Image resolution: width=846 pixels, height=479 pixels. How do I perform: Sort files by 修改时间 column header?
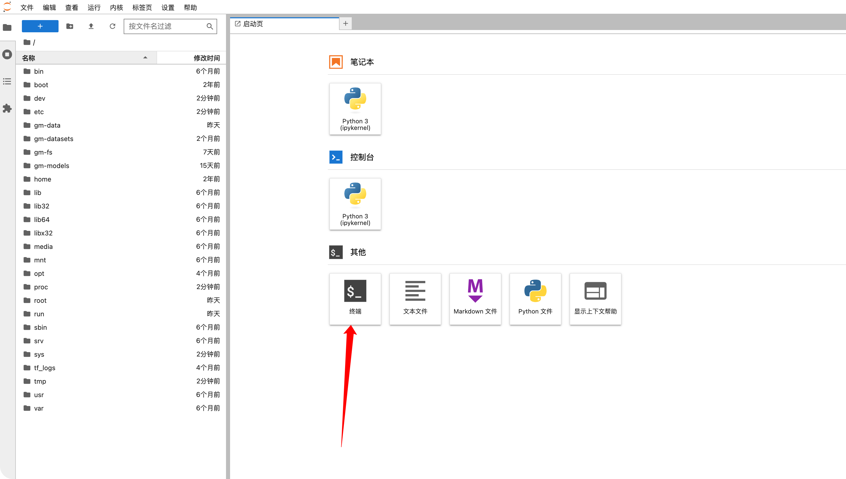tap(191, 58)
